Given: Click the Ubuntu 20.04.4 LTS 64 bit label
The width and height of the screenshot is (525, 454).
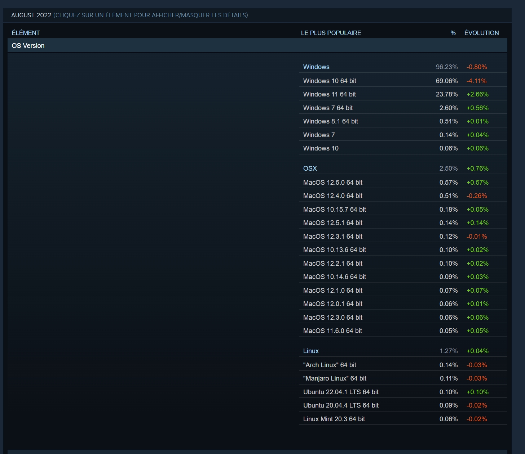Looking at the screenshot, I should 341,405.
